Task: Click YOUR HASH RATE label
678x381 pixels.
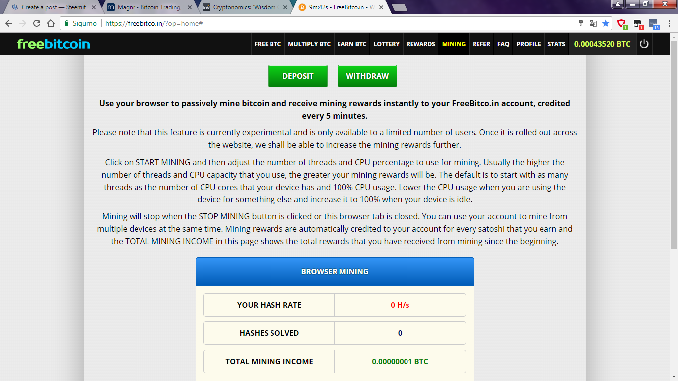Action: [x=269, y=305]
